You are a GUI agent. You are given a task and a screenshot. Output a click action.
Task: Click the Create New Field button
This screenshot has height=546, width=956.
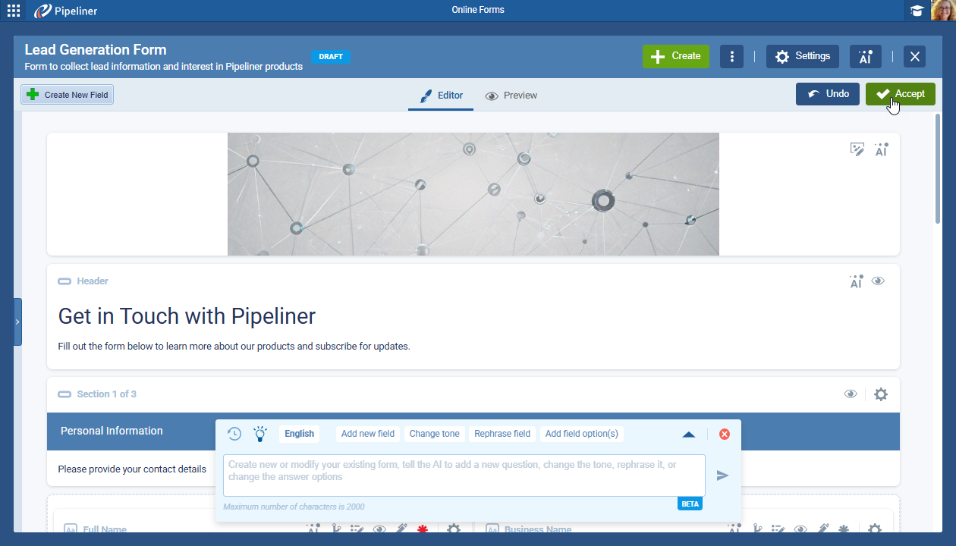tap(68, 95)
